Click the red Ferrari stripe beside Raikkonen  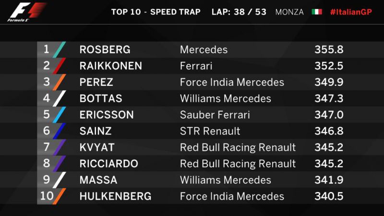[59, 66]
